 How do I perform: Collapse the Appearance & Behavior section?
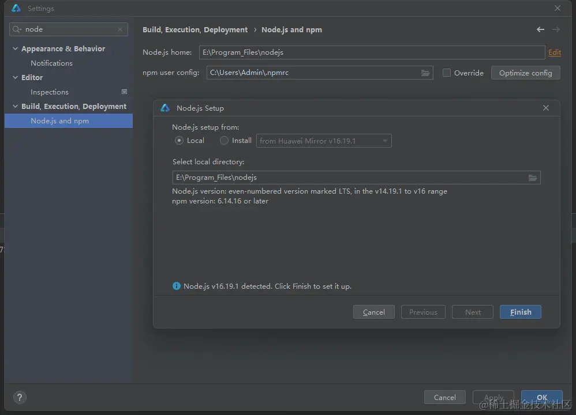point(15,48)
